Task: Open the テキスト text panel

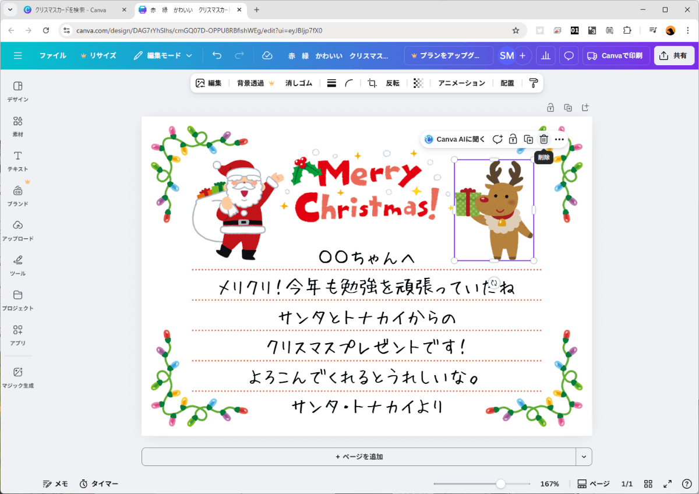Action: pyautogui.click(x=17, y=161)
